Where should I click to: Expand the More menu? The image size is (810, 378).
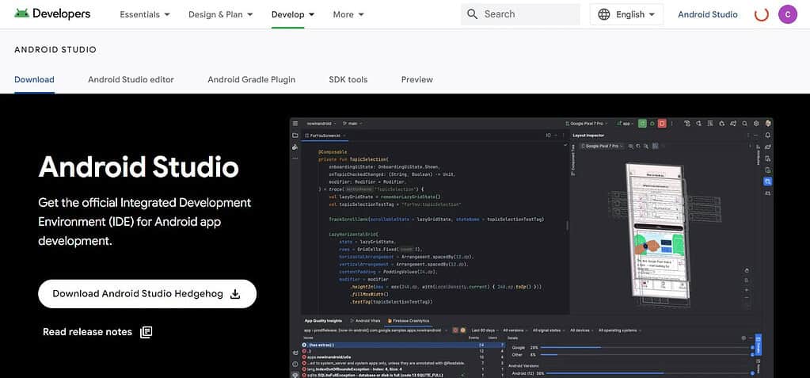click(348, 14)
